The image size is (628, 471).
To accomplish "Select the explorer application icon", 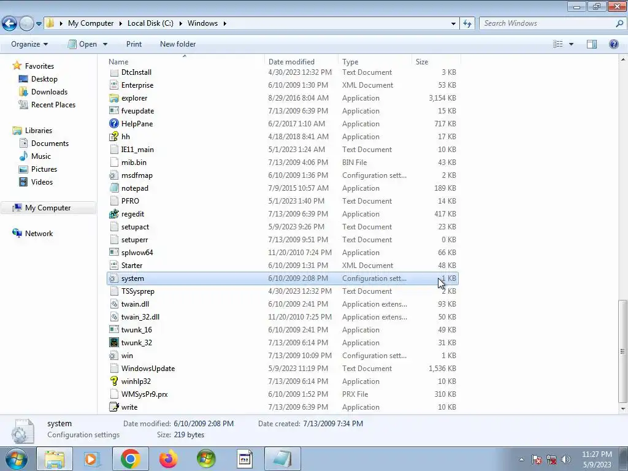I will [114, 98].
